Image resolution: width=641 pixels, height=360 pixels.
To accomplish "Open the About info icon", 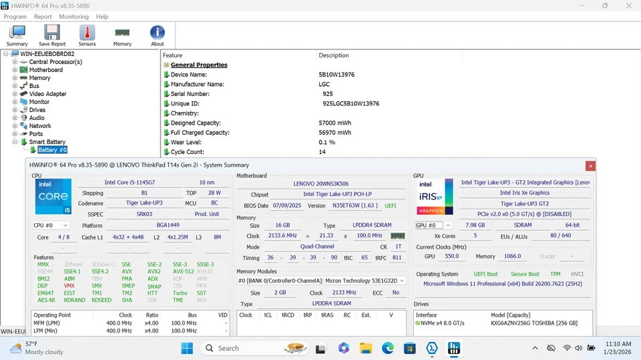I will [x=158, y=35].
